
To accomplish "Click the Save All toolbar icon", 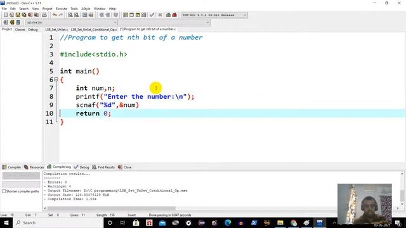I will (24, 15).
